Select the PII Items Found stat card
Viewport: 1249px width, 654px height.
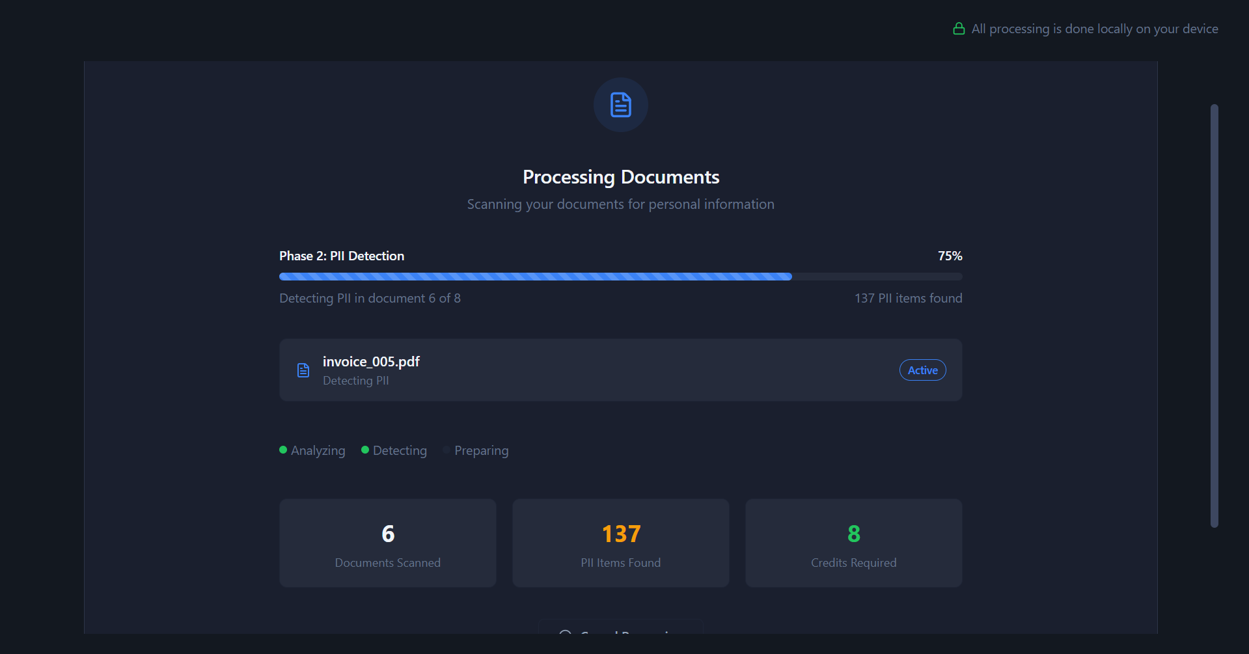click(x=620, y=543)
